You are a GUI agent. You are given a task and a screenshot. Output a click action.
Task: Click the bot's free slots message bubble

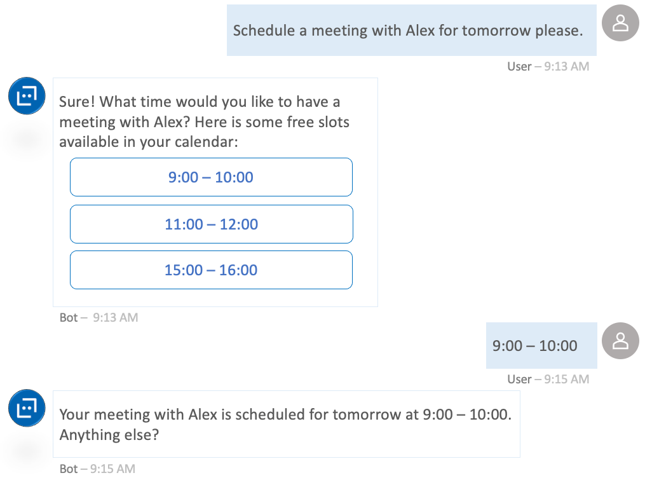point(203,121)
